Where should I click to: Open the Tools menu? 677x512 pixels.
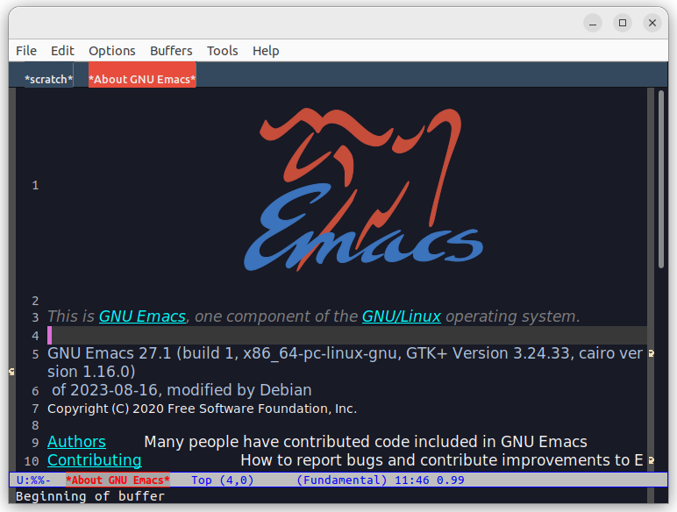[223, 51]
